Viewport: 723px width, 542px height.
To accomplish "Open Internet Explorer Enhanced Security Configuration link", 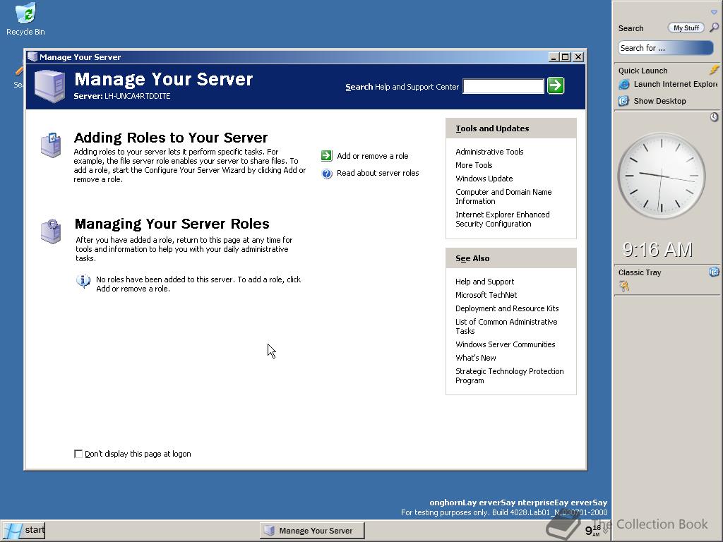I will (503, 219).
